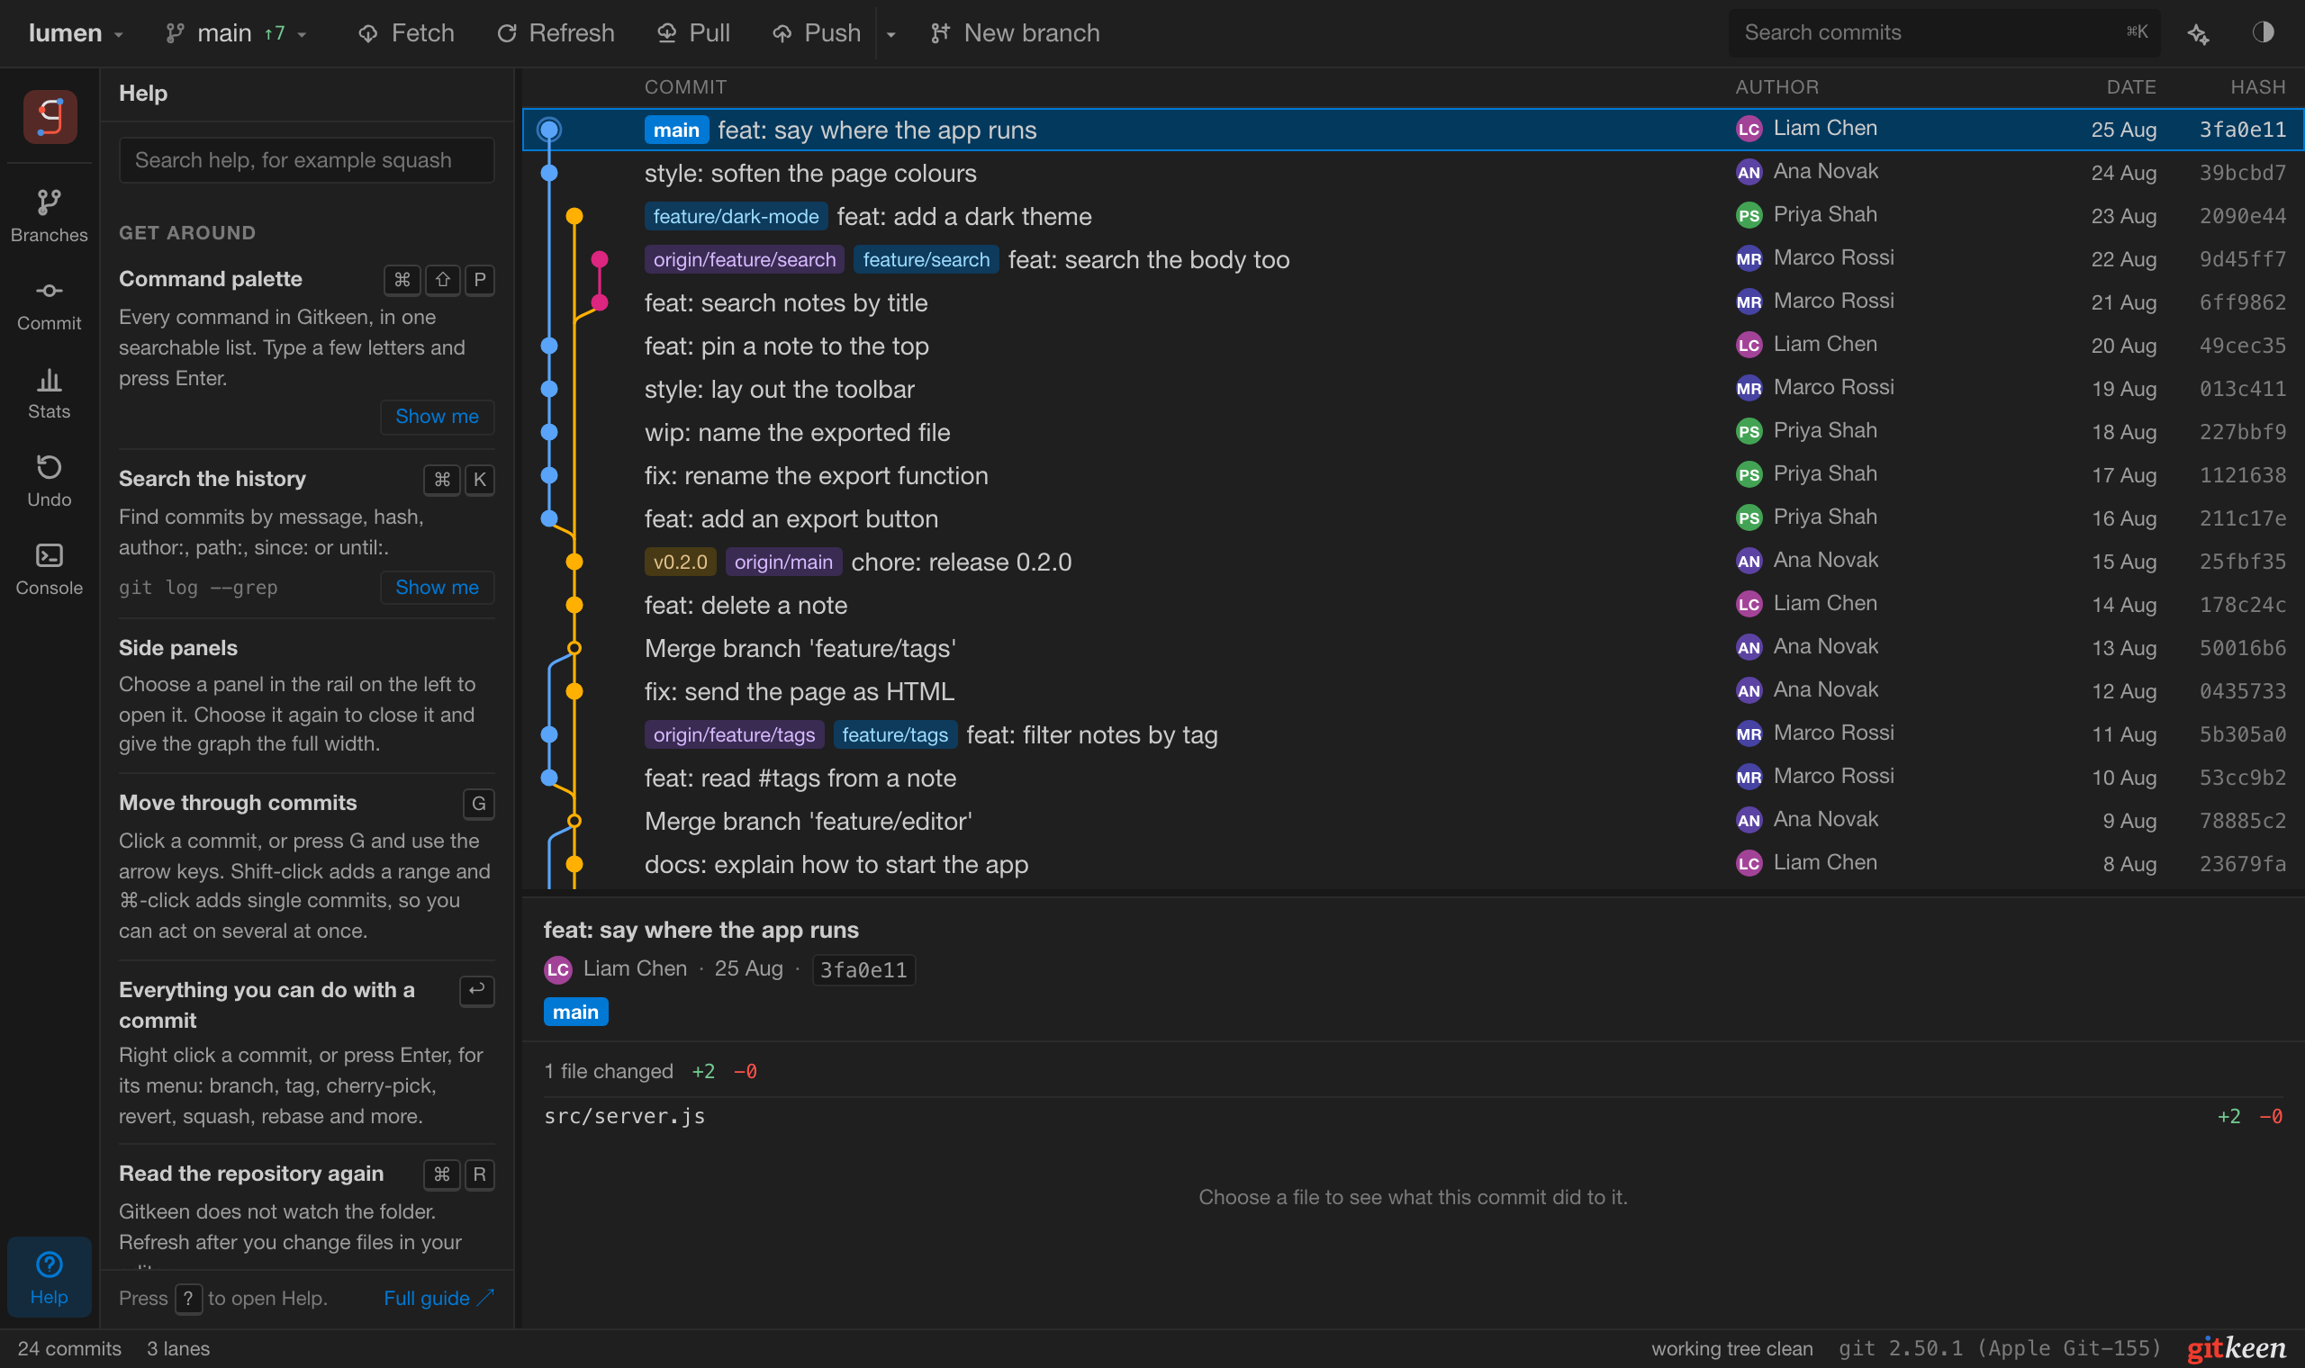The image size is (2305, 1368).
Task: Click the graph node of 'feat: add a dark theme'
Action: coord(574,216)
